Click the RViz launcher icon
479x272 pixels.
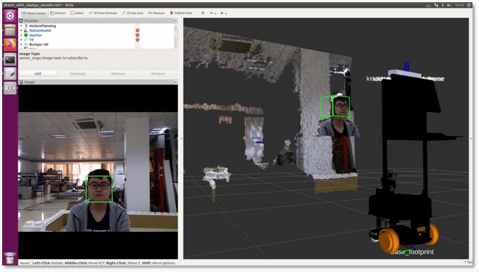pos(10,88)
